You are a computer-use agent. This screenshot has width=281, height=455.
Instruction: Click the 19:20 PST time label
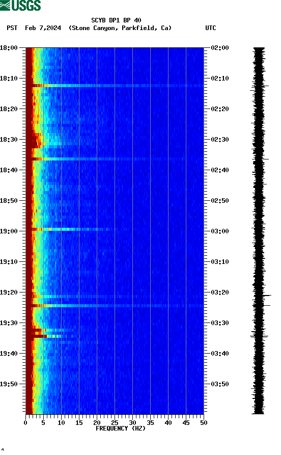click(9, 292)
